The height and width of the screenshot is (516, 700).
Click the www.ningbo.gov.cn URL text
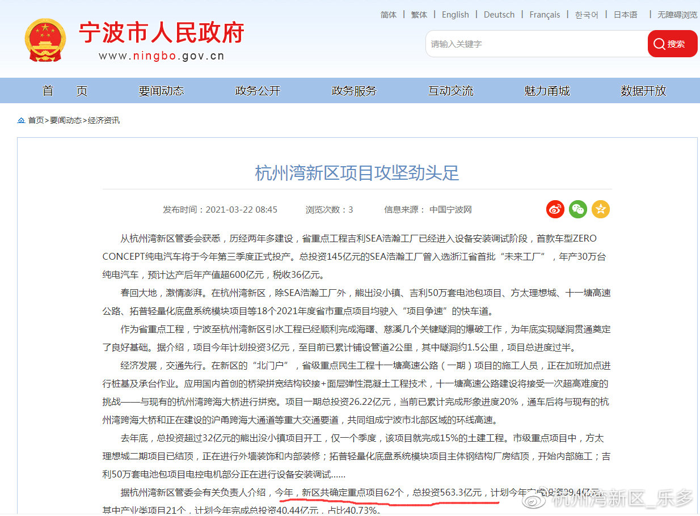162,56
